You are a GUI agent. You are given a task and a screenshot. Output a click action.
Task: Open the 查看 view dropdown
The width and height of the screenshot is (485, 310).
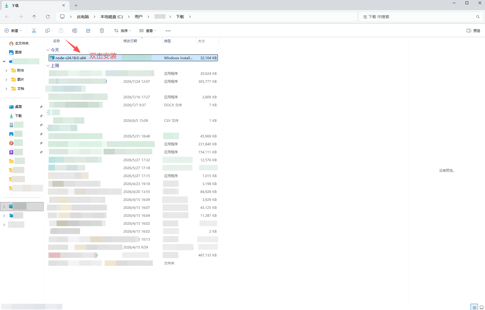tap(148, 31)
